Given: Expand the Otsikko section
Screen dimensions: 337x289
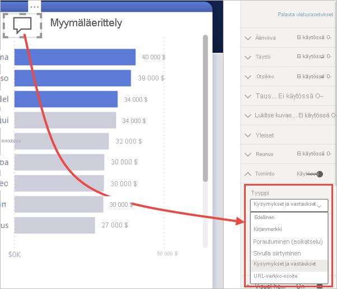Looking at the screenshot, I should point(248,77).
